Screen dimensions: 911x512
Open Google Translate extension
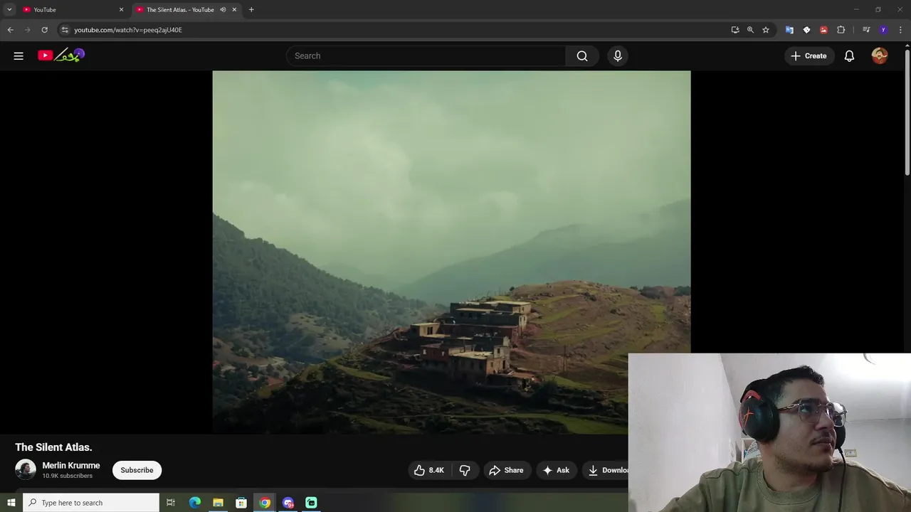click(x=789, y=30)
